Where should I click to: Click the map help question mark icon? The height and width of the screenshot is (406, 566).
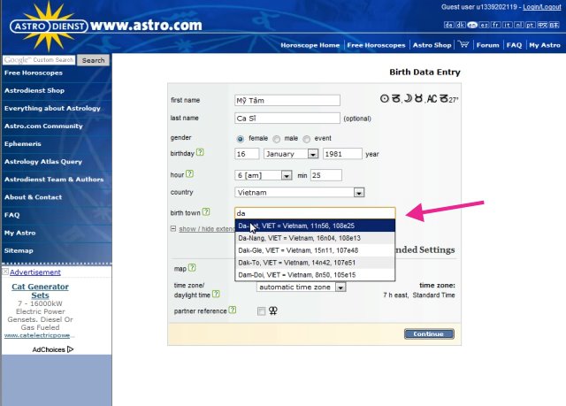pos(192,269)
